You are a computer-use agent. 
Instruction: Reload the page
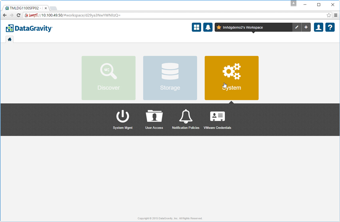[x=18, y=15]
